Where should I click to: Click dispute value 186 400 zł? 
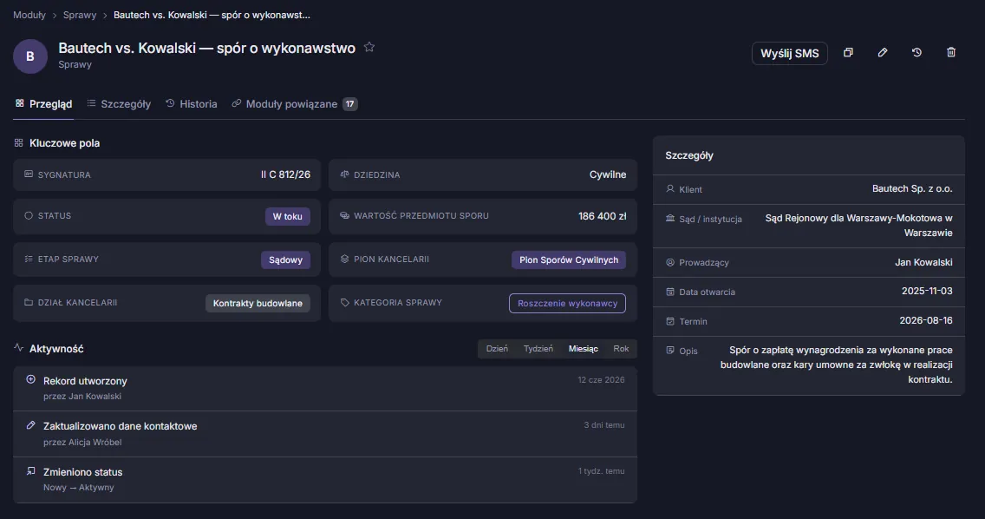pos(603,216)
